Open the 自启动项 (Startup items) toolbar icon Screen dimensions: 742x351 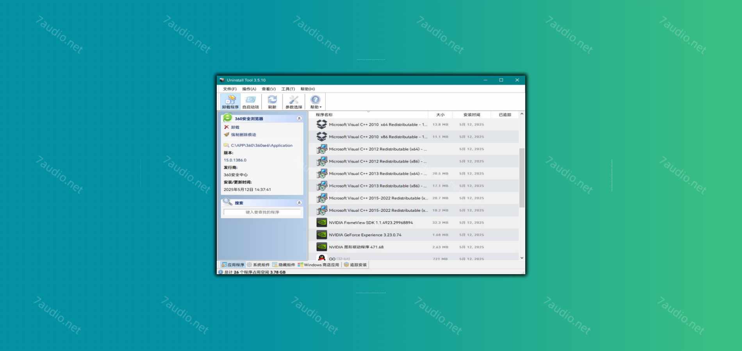250,101
